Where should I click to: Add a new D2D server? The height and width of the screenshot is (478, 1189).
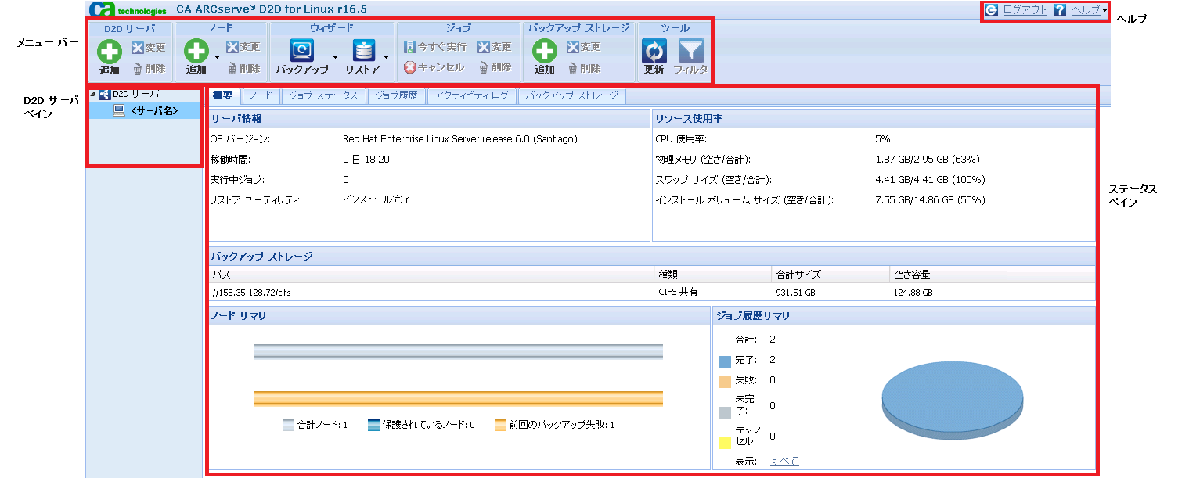[x=109, y=58]
